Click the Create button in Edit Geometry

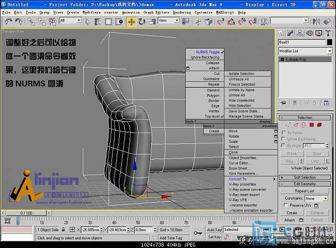[292, 213]
